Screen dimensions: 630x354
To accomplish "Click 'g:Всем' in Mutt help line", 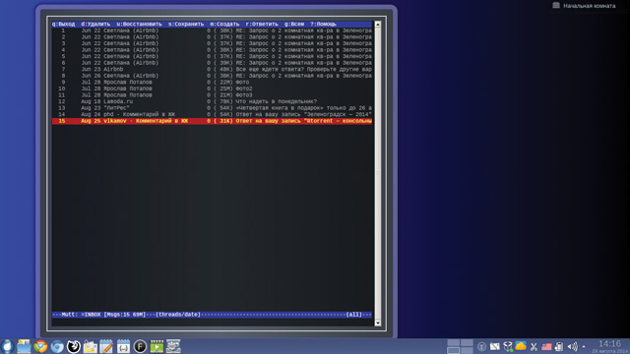I will point(294,24).
